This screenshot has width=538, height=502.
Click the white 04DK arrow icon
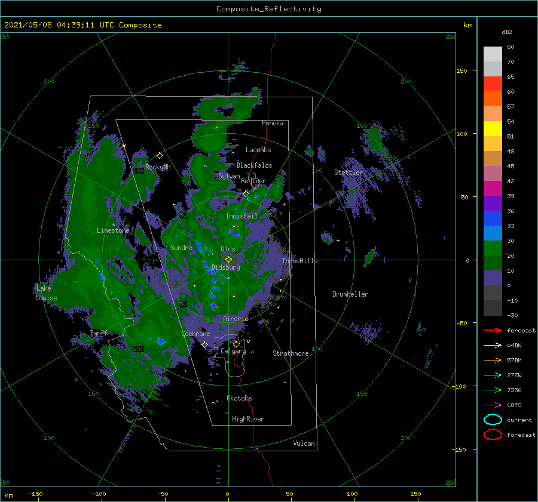493,345
